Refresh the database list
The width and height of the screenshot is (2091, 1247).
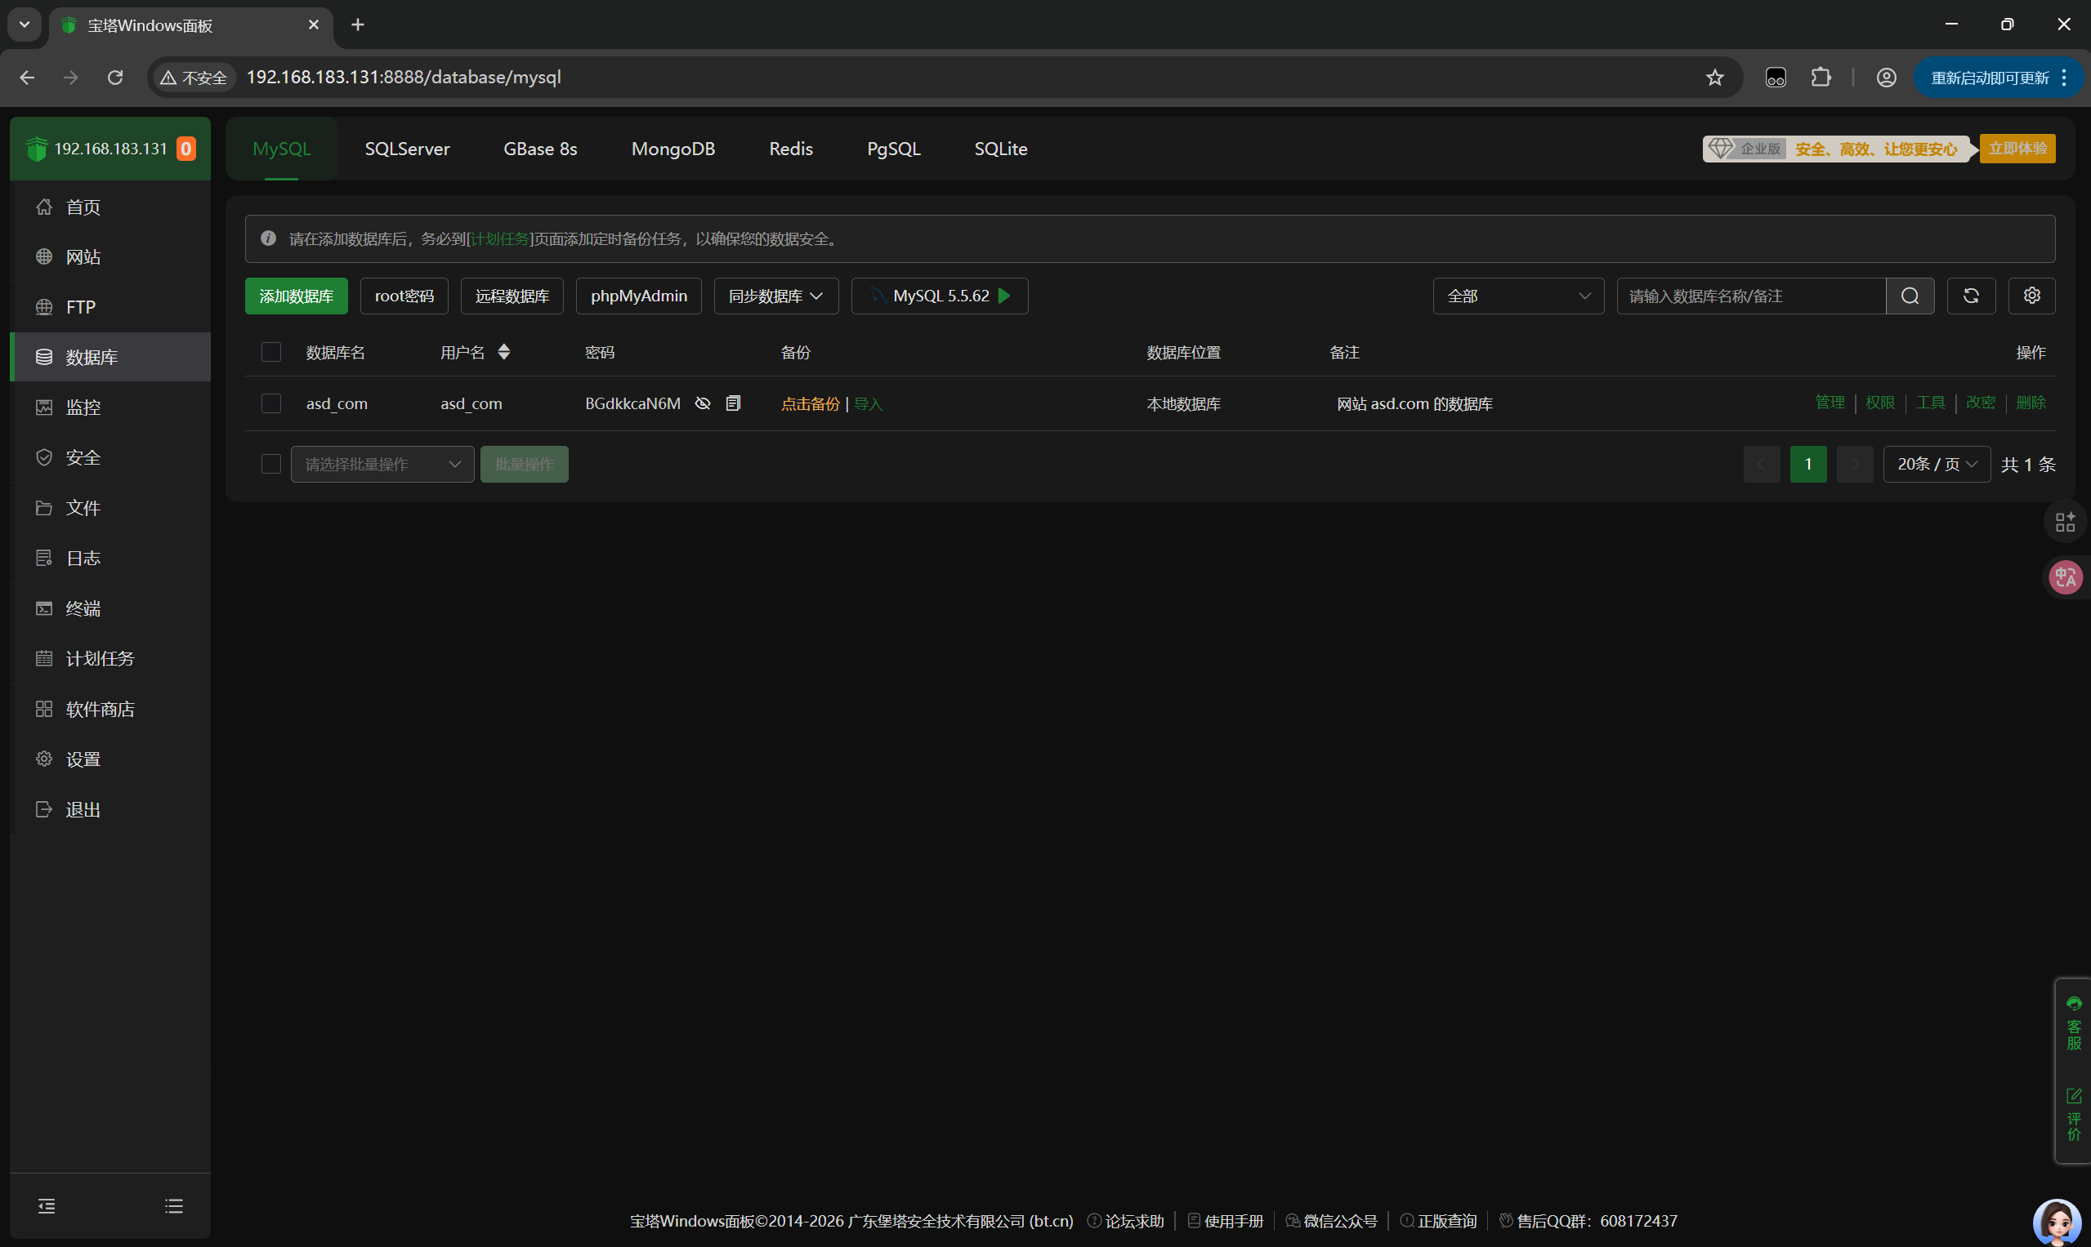(x=1971, y=296)
